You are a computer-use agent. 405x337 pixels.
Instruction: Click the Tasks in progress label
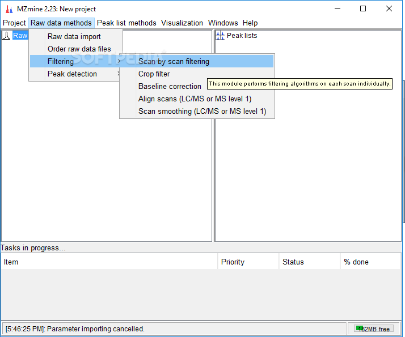(x=33, y=248)
